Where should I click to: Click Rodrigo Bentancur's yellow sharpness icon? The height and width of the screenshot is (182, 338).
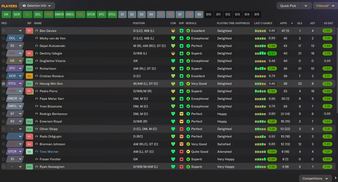coord(181,114)
